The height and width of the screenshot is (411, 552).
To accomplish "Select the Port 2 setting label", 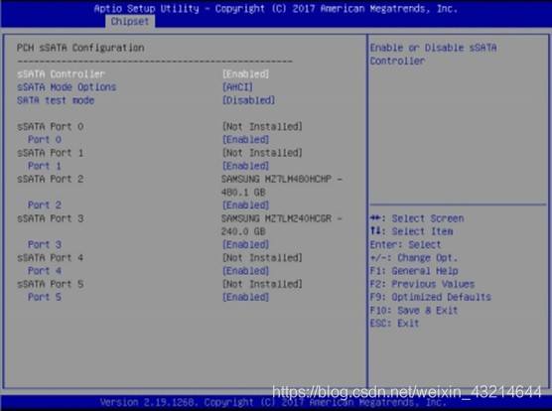I will click(x=45, y=205).
